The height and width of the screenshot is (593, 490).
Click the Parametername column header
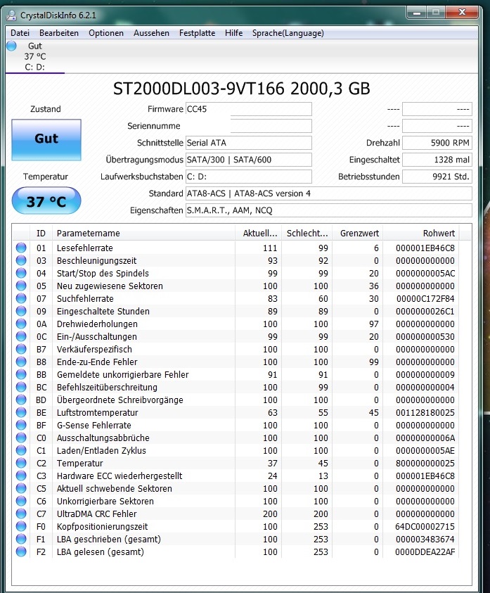point(143,234)
